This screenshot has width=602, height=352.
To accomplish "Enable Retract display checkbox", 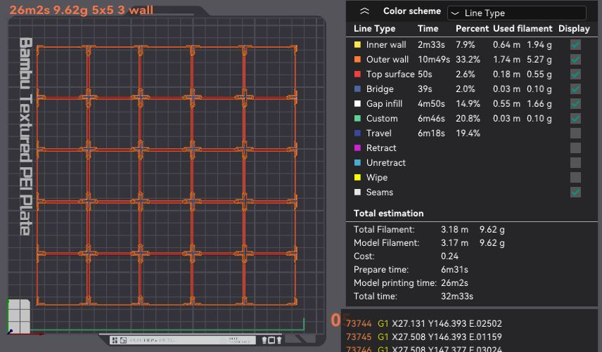I will coord(575,148).
